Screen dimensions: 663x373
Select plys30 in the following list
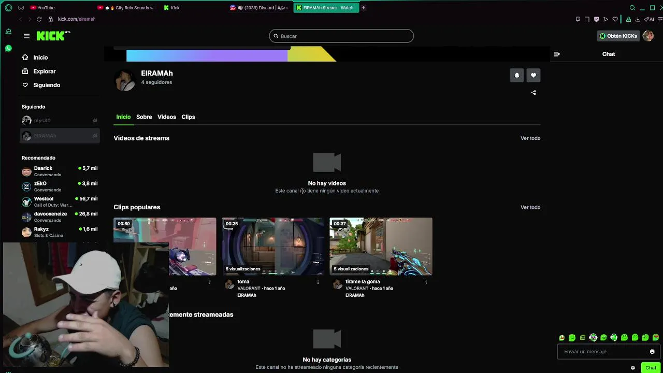click(60, 121)
